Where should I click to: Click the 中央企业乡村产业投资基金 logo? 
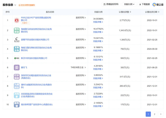(17, 20)
